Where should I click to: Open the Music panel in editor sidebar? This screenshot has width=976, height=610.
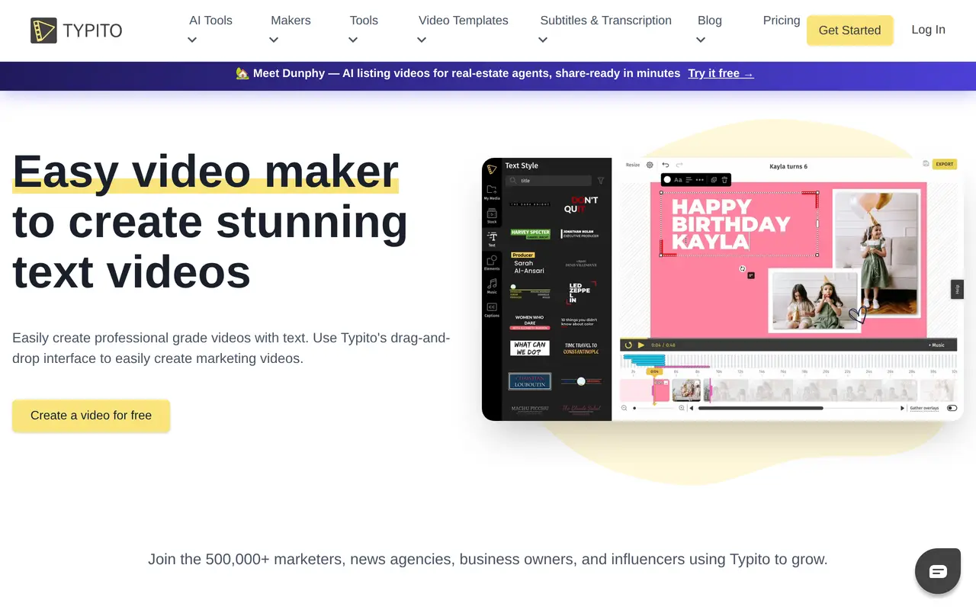pos(492,287)
